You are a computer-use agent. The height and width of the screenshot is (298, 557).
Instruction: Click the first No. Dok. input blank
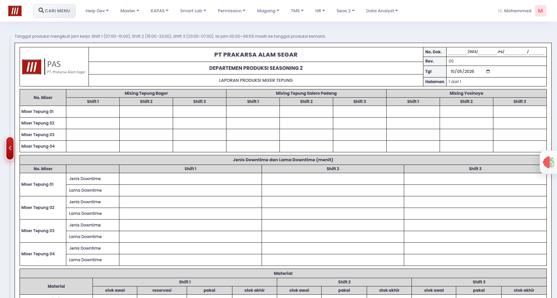click(458, 52)
